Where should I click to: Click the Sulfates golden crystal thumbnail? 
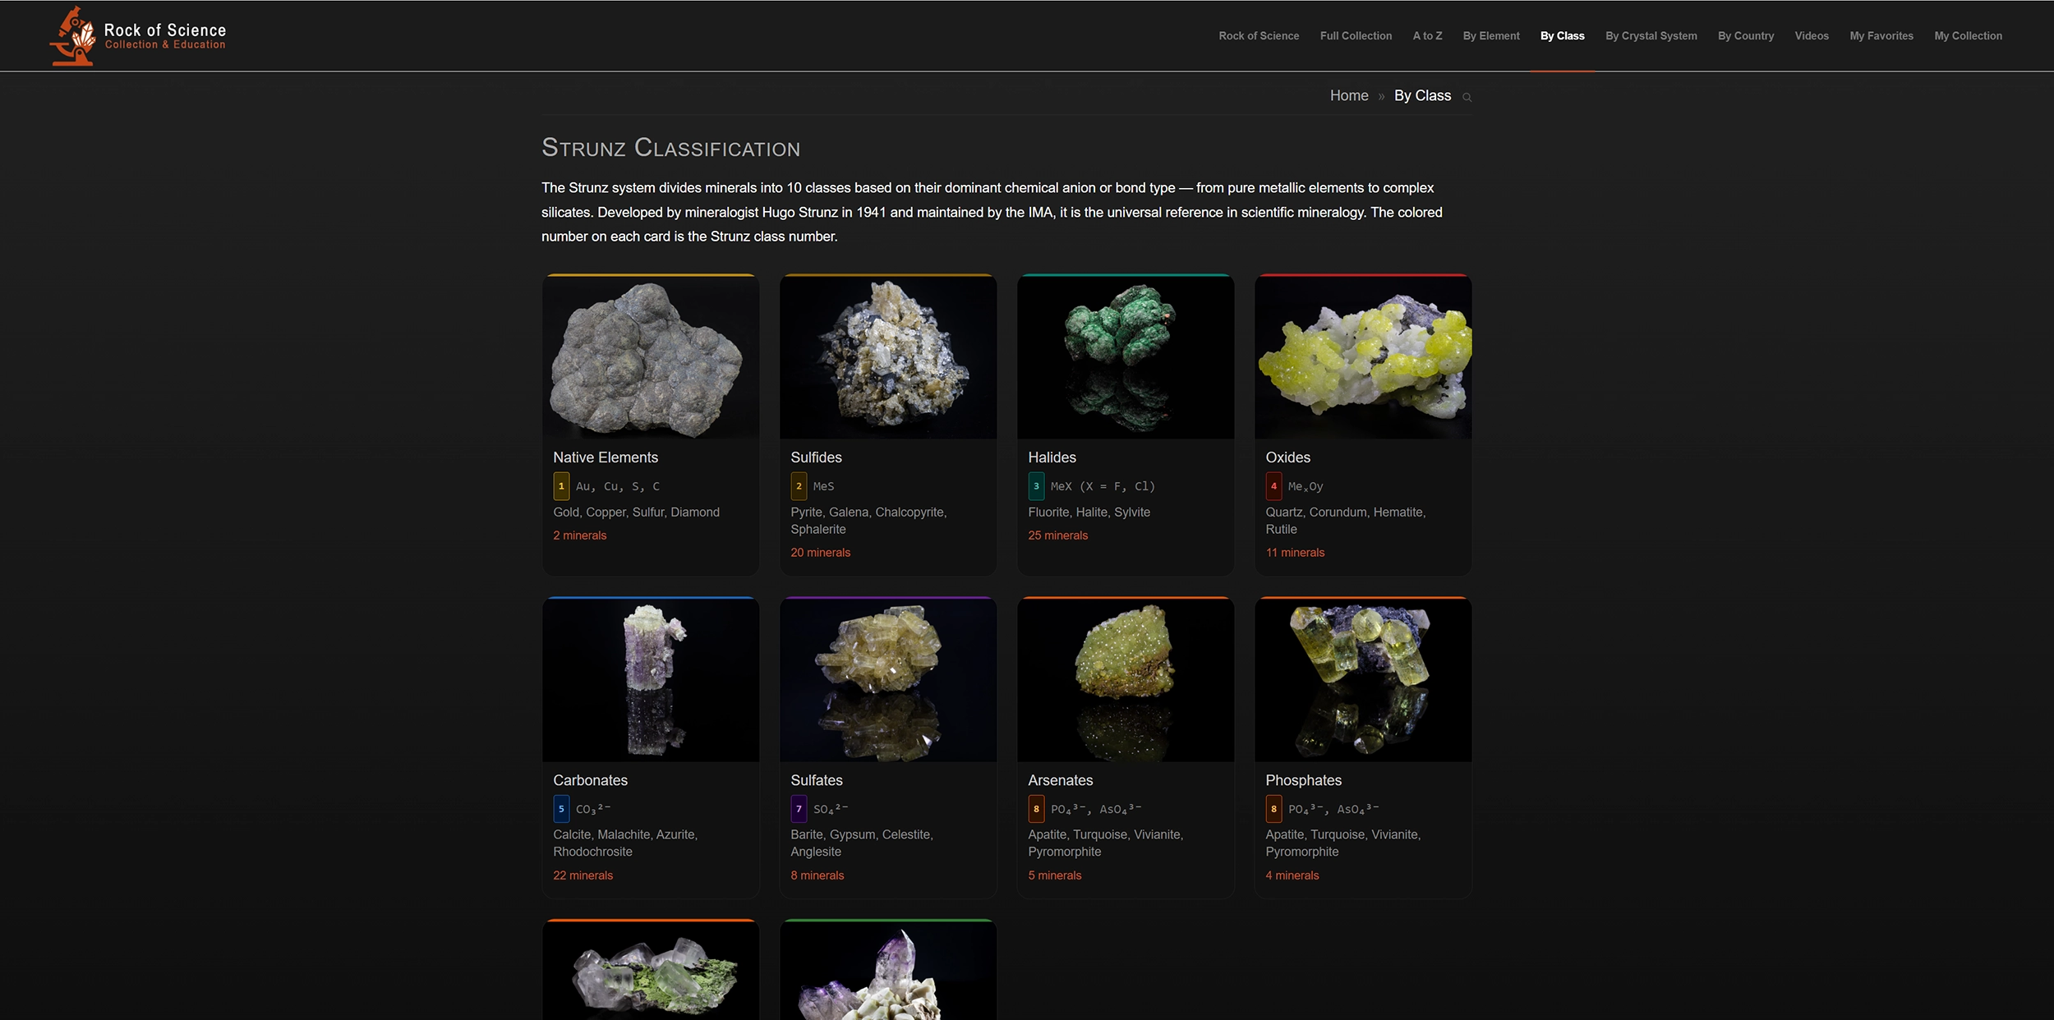coord(888,680)
